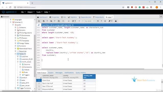Select the sales_2015 table
The width and height of the screenshot is (163, 92).
24,83
